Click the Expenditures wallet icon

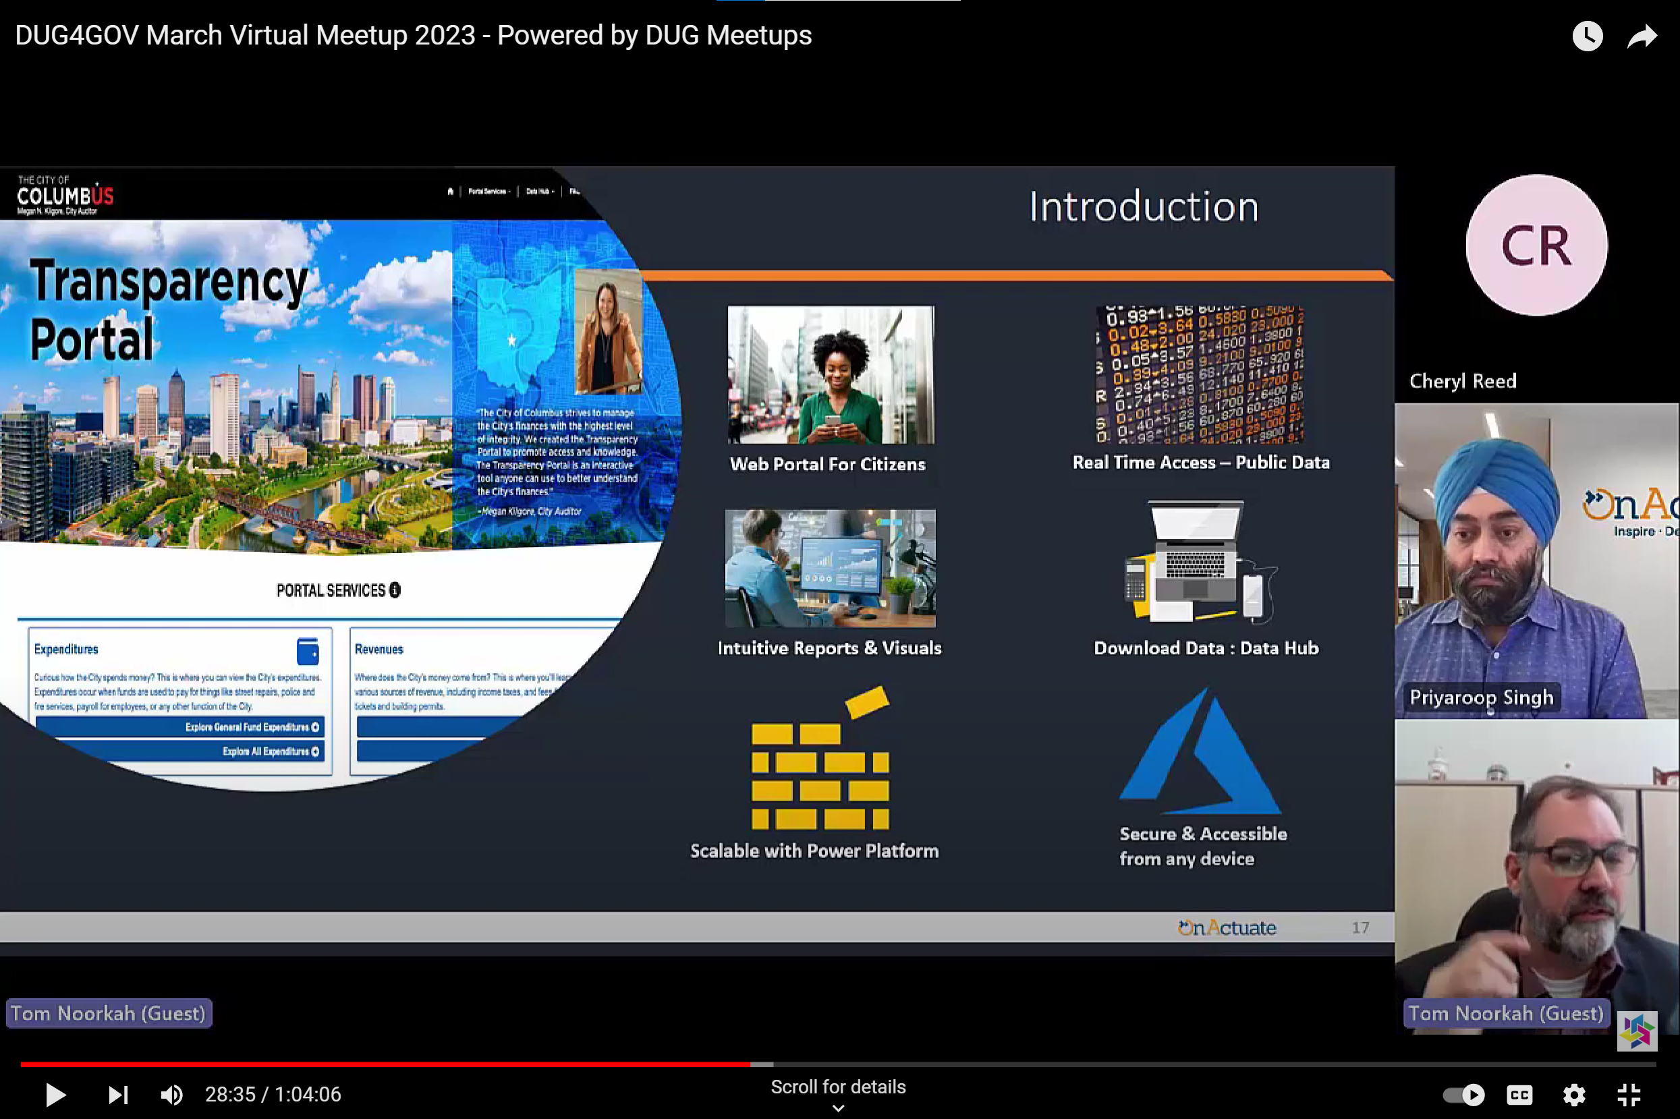click(x=308, y=651)
